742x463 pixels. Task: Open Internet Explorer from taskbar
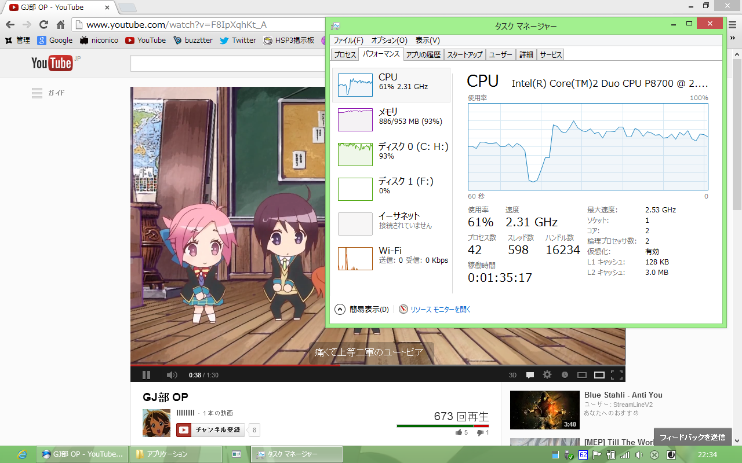pos(22,454)
